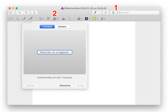Open the yellow fill color swatch
The width and height of the screenshot is (168, 112).
[x=95, y=19]
